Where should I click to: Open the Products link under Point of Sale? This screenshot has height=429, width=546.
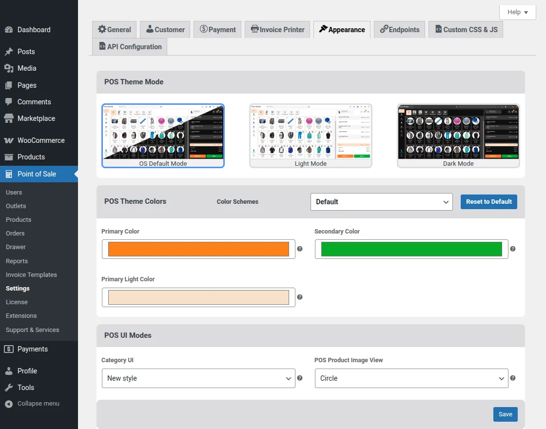tap(19, 220)
